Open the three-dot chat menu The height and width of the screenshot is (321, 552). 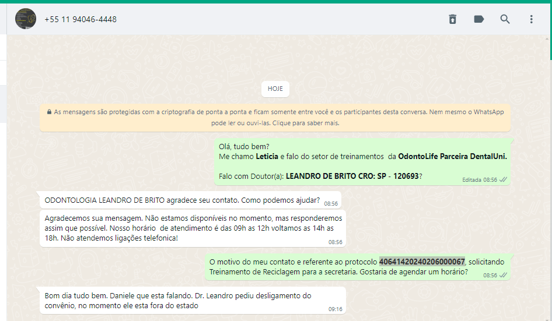(531, 19)
